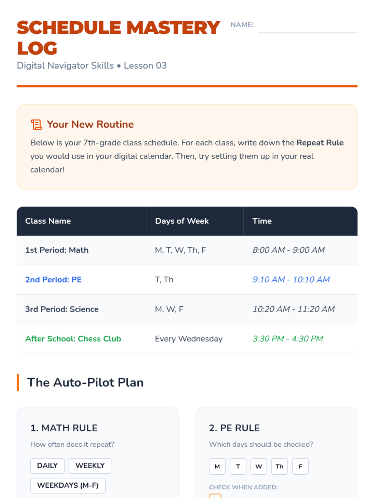Viewport: 374px width, 498px height.
Task: Click the Class Name column header
Action: [48, 221]
